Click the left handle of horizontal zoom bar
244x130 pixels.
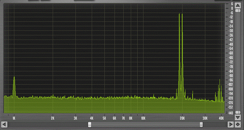(90, 124)
